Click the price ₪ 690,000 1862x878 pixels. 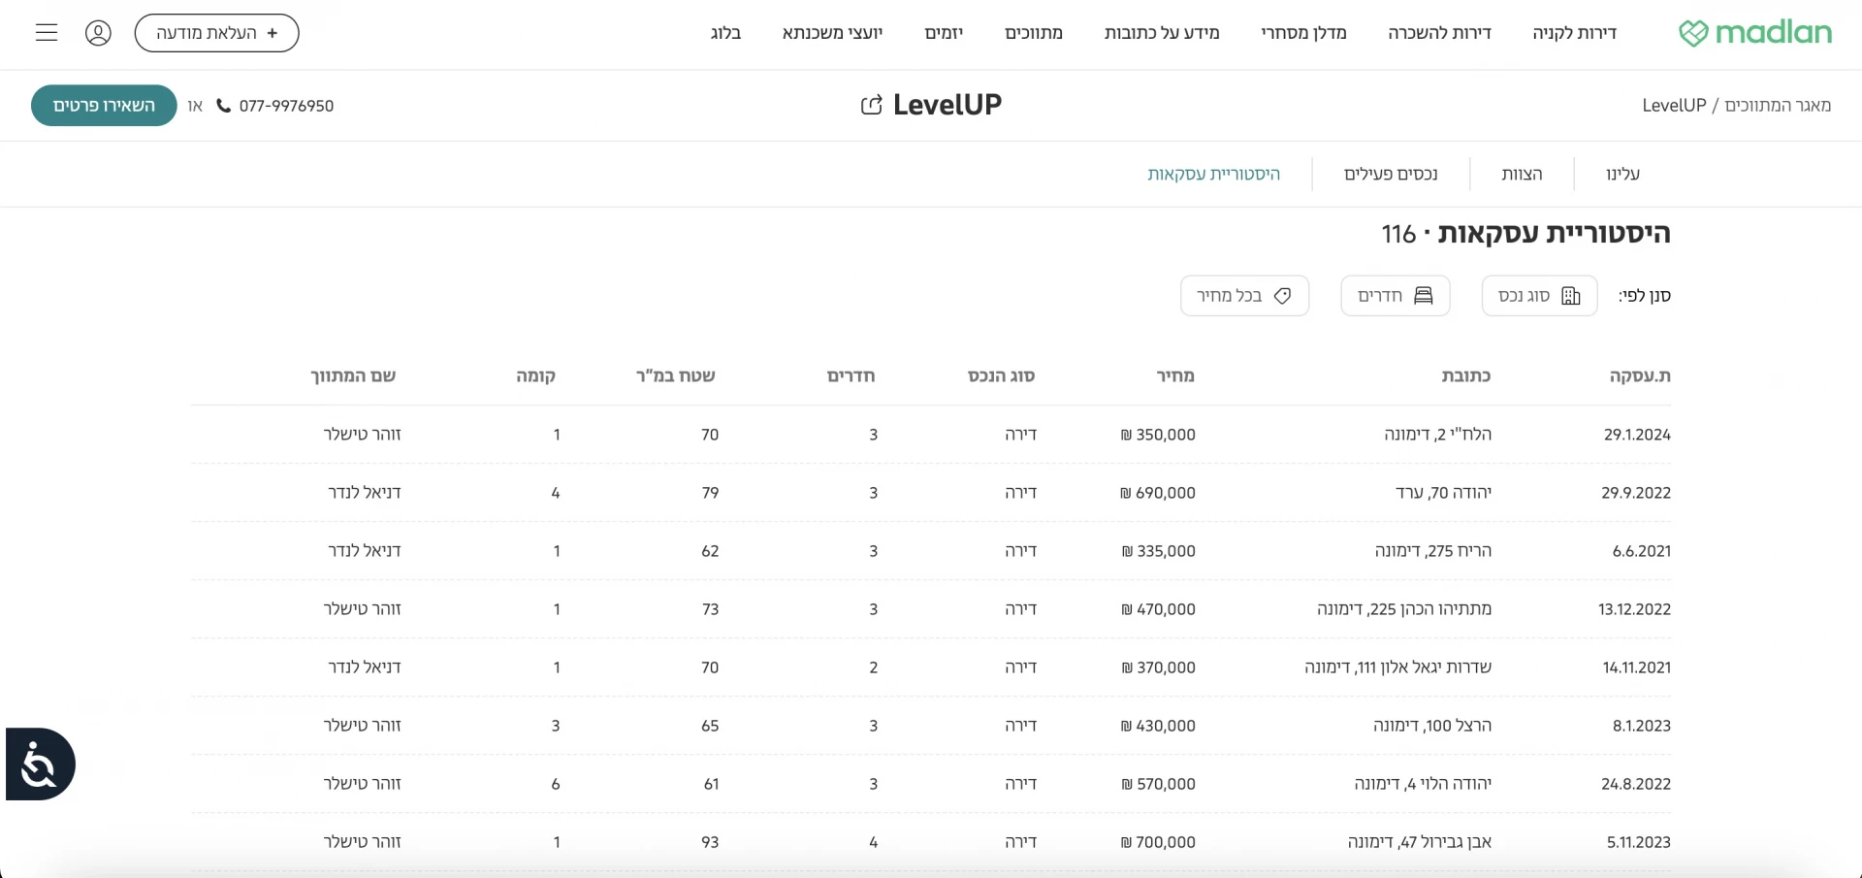tap(1158, 493)
